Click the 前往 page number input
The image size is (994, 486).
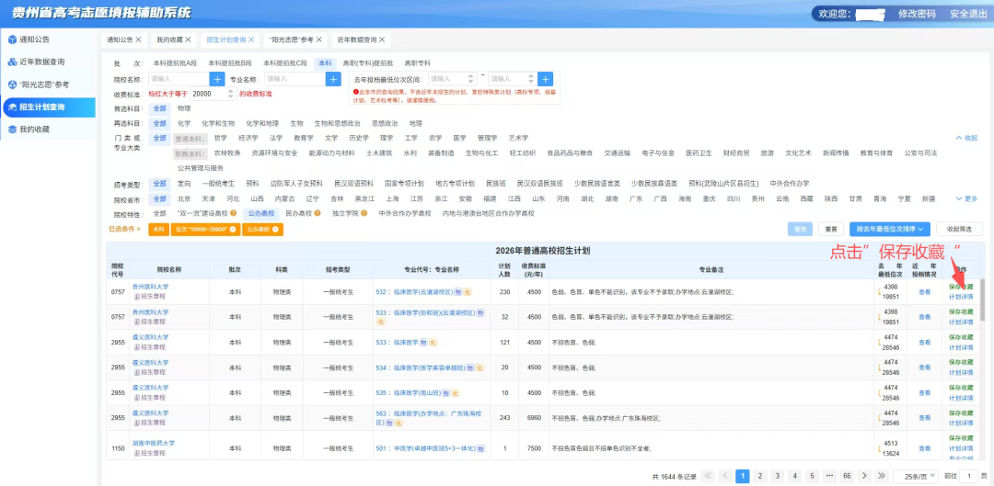968,476
